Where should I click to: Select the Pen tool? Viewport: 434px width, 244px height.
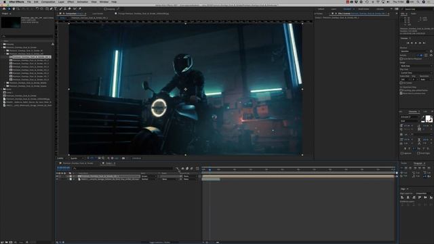52,9
